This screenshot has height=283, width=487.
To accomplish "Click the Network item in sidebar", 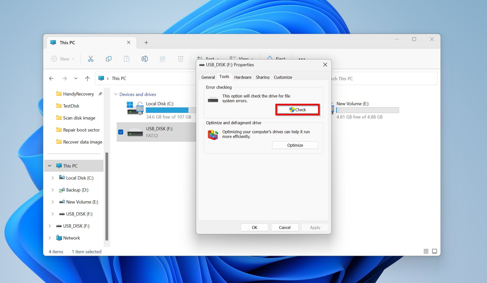I will [x=72, y=238].
